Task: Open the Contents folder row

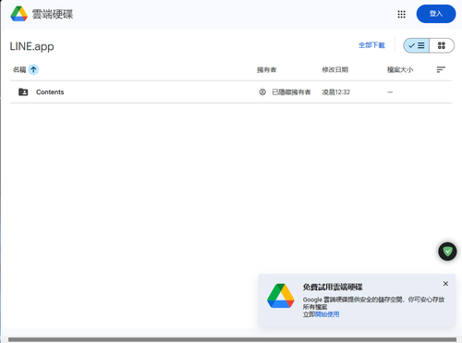Action: pyautogui.click(x=231, y=92)
